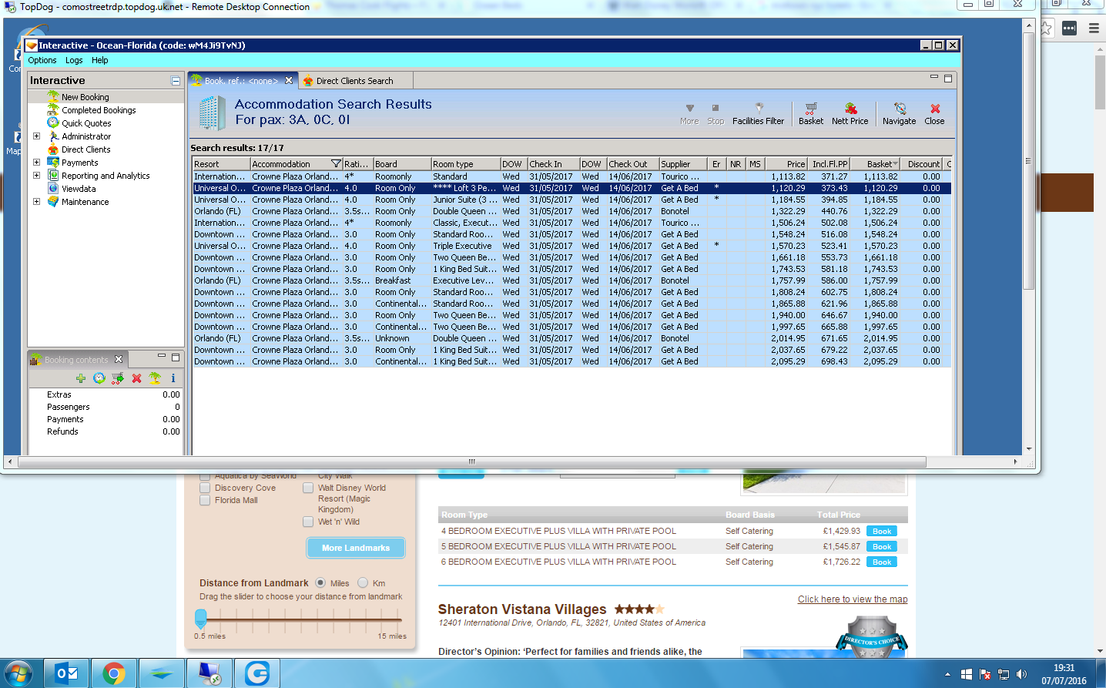
Task: Collapse the Interactive panel tree icon
Action: (176, 81)
